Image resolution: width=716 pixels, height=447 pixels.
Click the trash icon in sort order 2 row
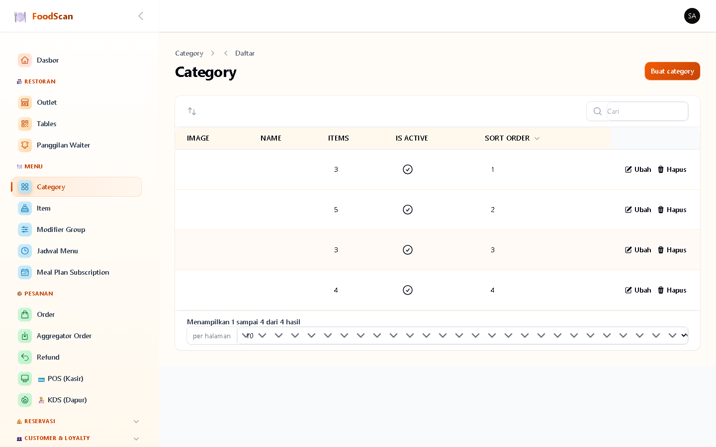click(x=661, y=210)
